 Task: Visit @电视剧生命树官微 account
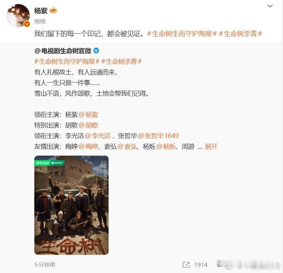(x=63, y=51)
